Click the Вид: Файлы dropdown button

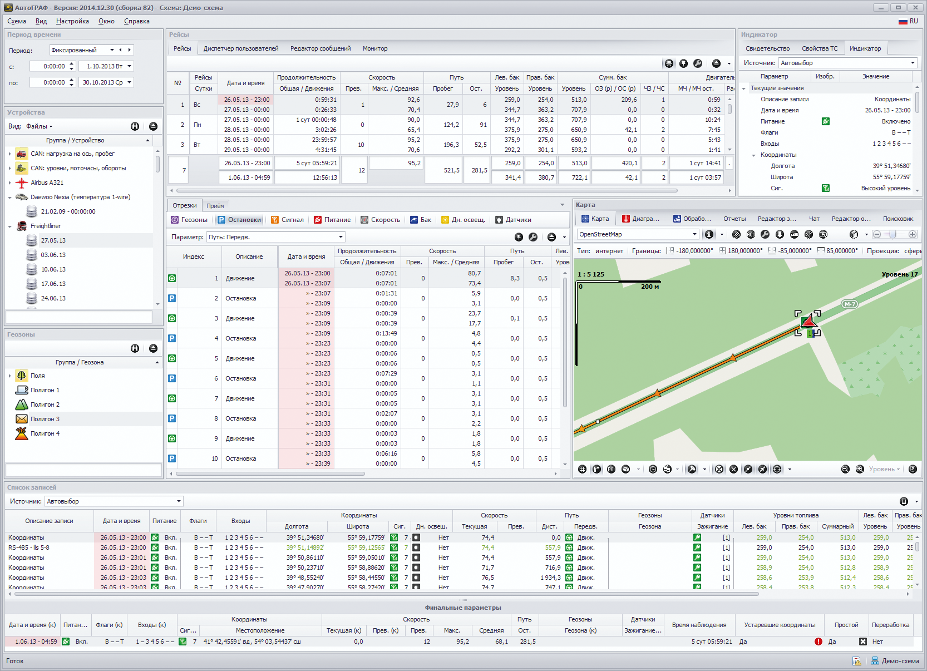pos(39,126)
